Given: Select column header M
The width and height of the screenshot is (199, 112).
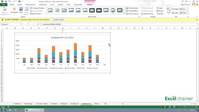Looking at the screenshot, I should [103, 28].
